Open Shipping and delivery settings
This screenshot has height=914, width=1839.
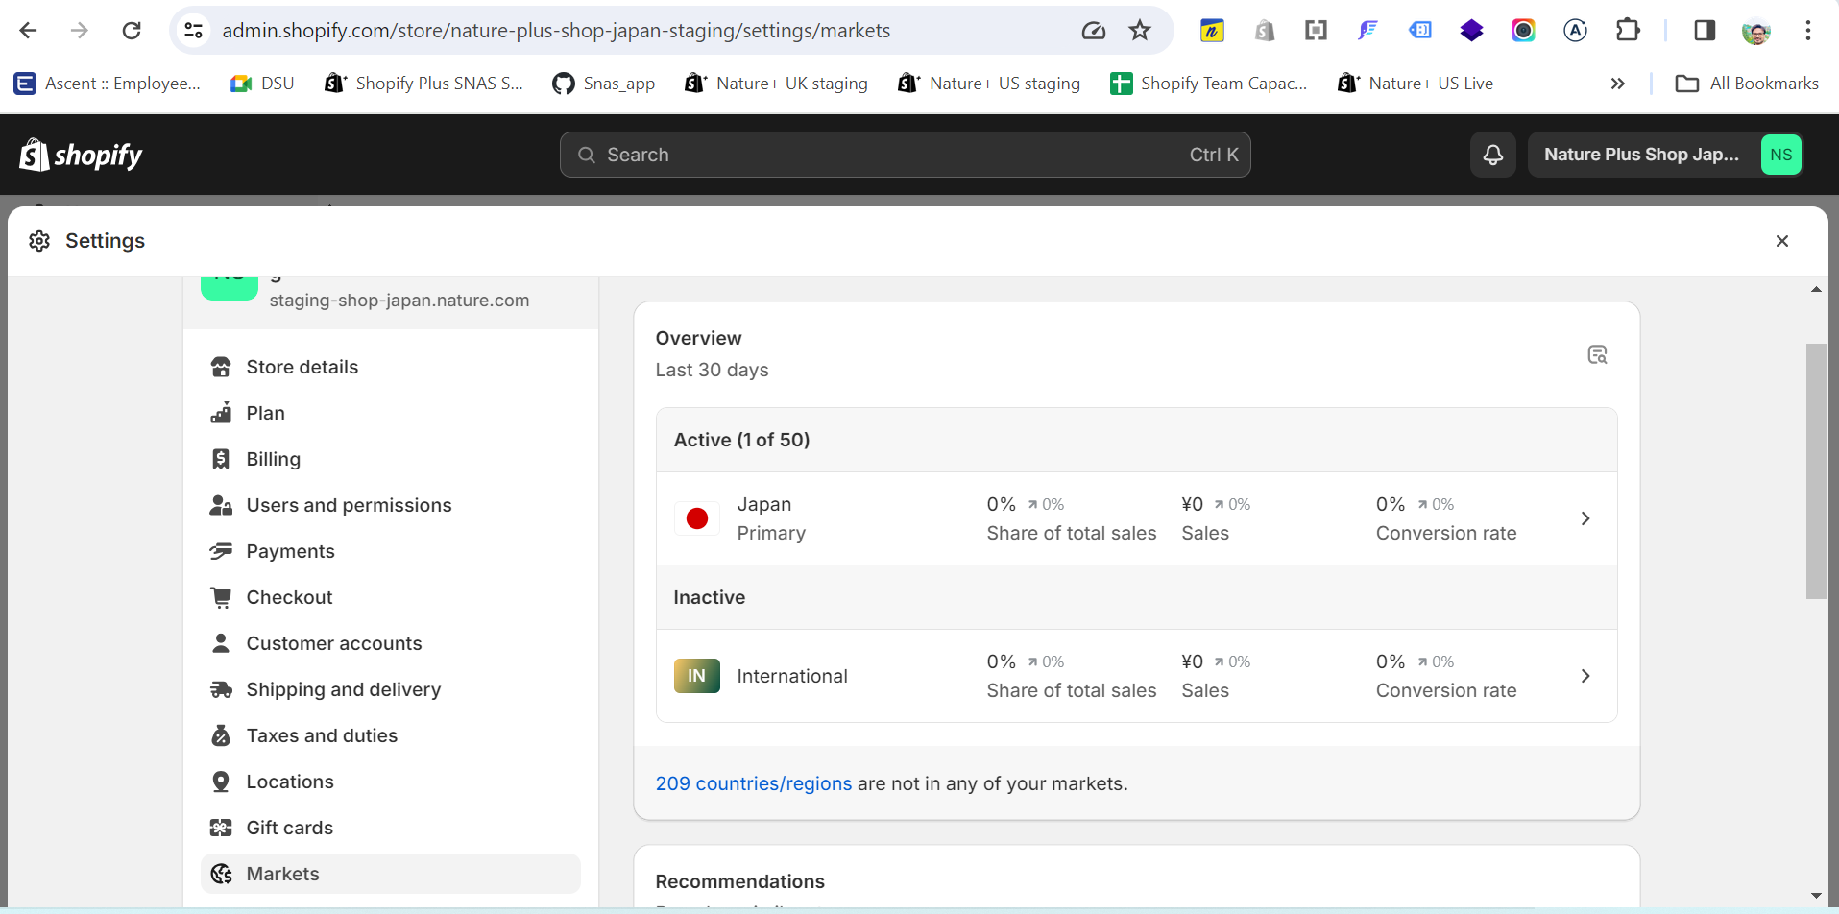390,689
